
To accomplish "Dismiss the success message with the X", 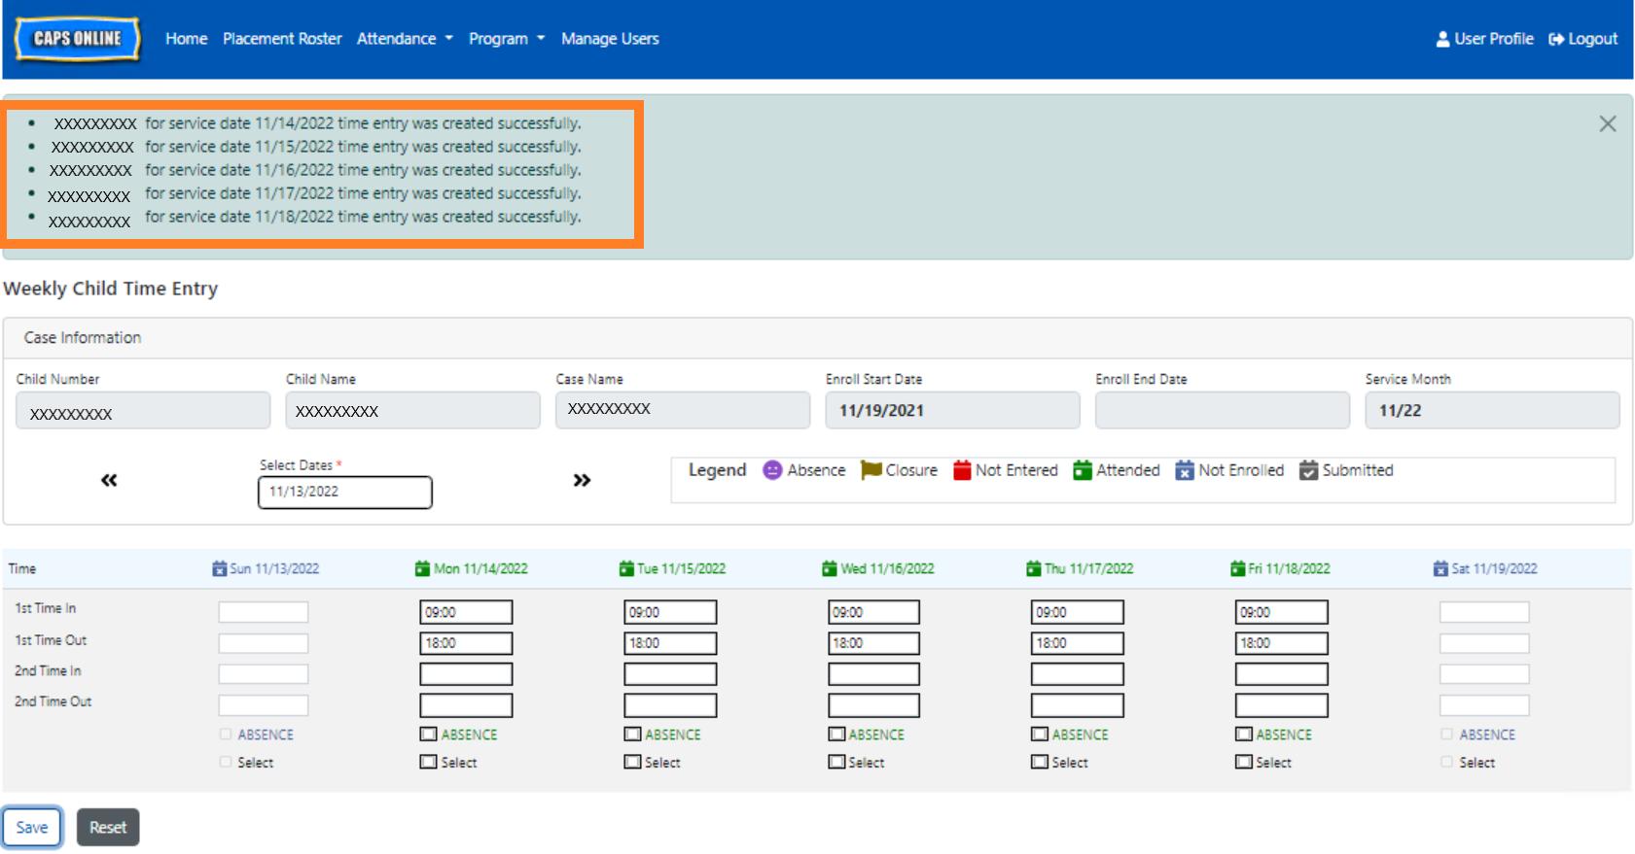I will [1607, 124].
